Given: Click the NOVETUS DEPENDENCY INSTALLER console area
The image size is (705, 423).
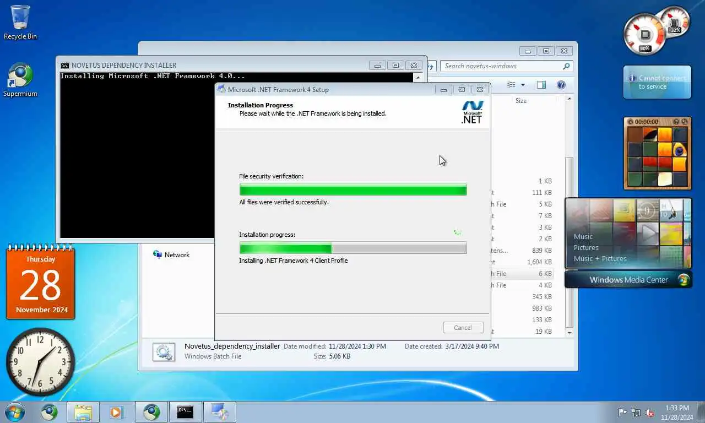Looking at the screenshot, I should 137,155.
